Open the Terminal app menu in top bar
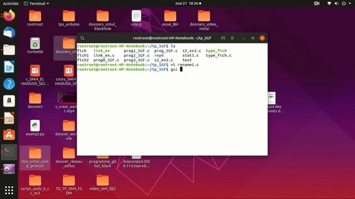Viewport: 355px width, 199px height. tap(36, 3)
